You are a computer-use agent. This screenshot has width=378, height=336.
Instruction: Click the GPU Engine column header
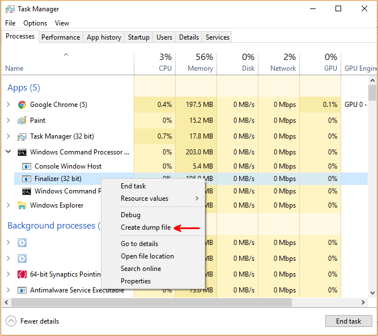click(x=359, y=63)
